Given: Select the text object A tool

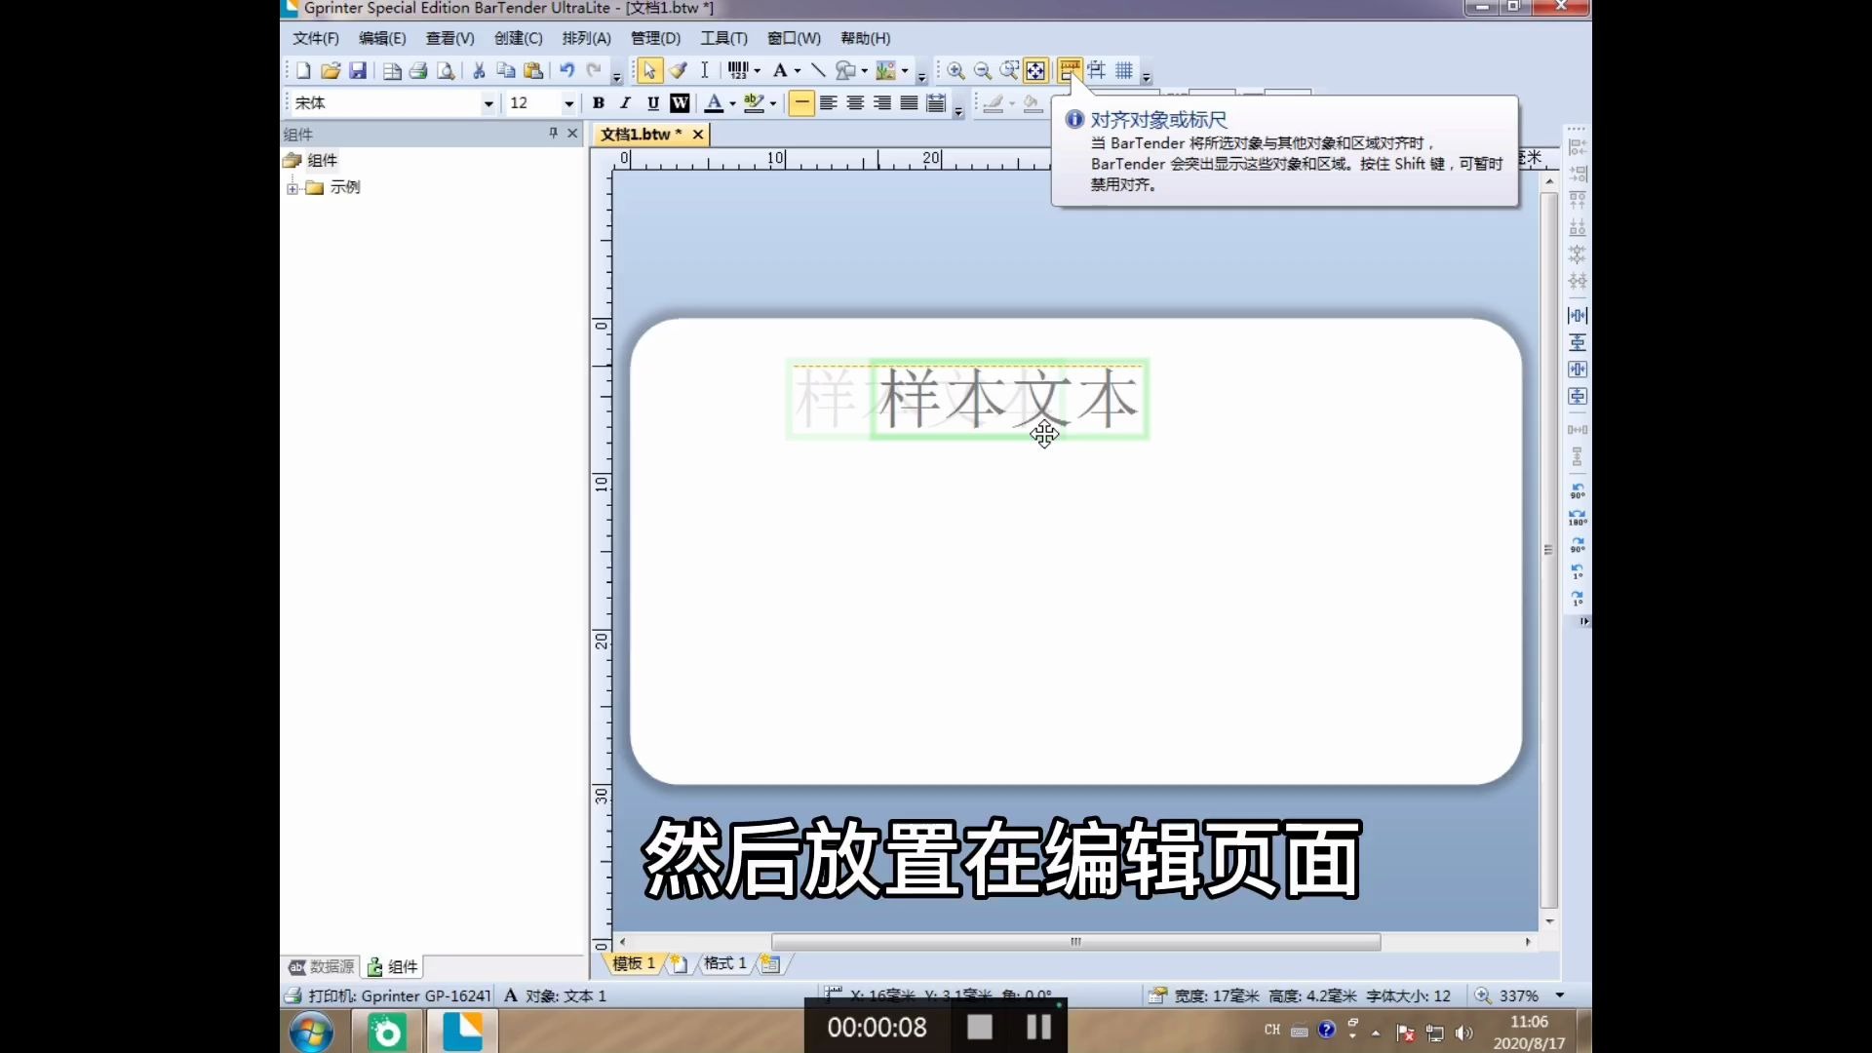Looking at the screenshot, I should [x=780, y=70].
